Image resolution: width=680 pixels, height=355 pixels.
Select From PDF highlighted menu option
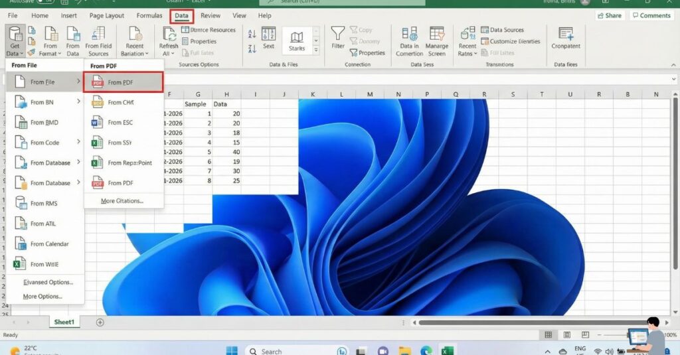tap(123, 82)
